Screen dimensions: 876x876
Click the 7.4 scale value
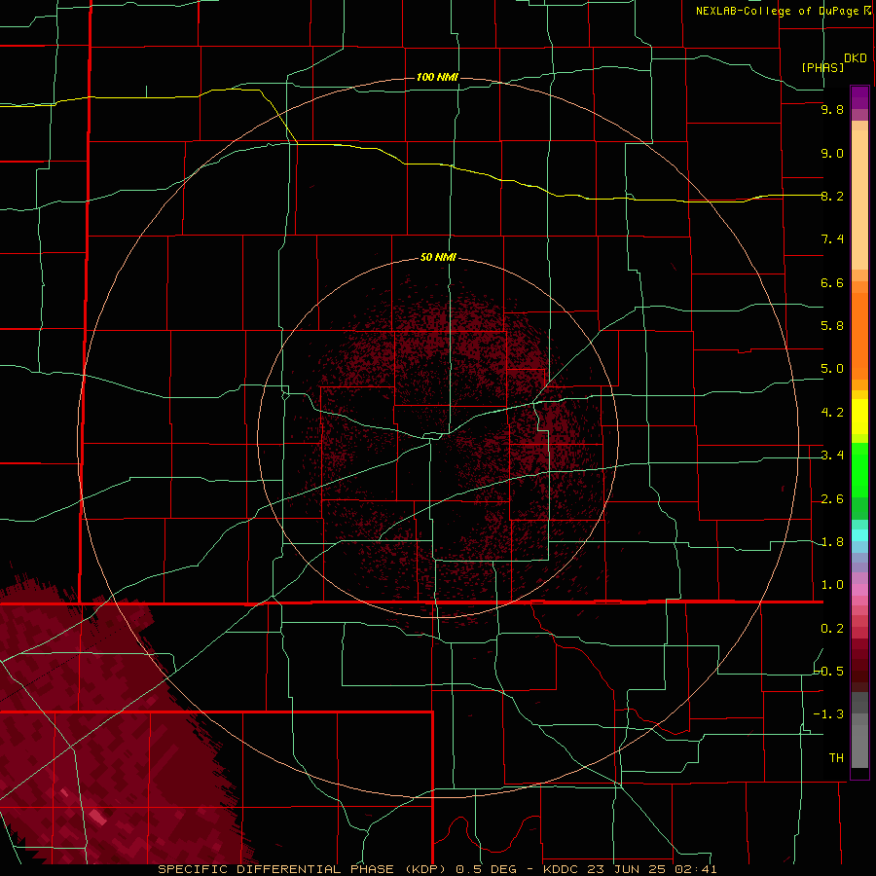832,239
